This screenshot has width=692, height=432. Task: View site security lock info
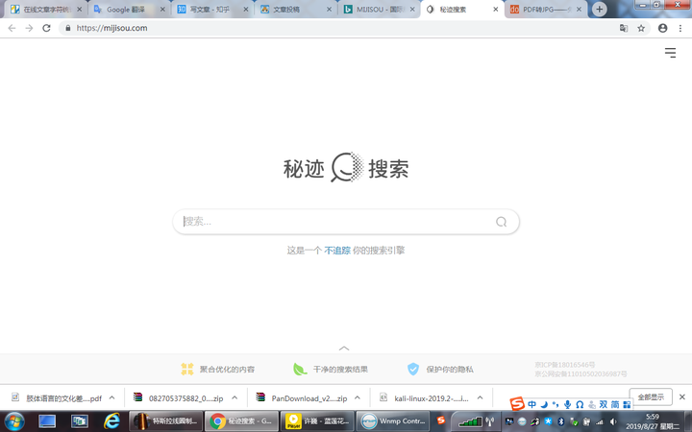[67, 28]
